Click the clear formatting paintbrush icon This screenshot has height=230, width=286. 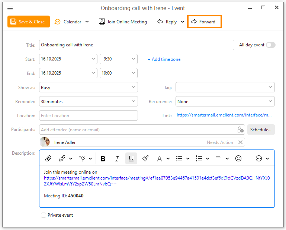click(145, 158)
